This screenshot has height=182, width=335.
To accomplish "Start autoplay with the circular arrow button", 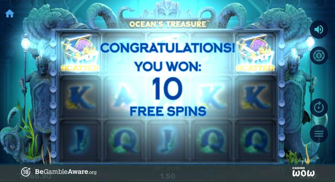I will click(x=319, y=108).
